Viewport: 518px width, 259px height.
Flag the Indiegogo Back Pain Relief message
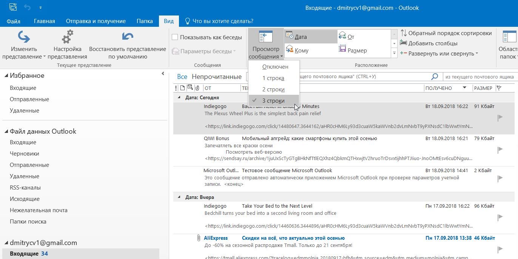(500, 118)
